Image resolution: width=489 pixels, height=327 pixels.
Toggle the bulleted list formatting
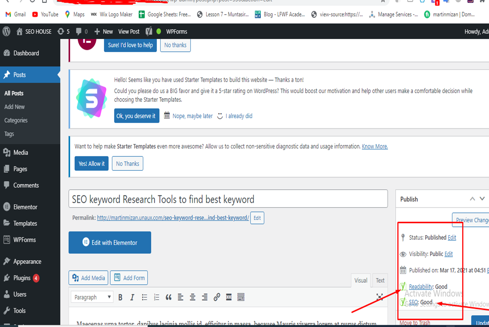point(144,297)
